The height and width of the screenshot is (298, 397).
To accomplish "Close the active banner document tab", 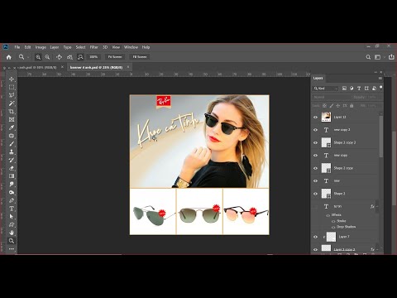I will 128,67.
